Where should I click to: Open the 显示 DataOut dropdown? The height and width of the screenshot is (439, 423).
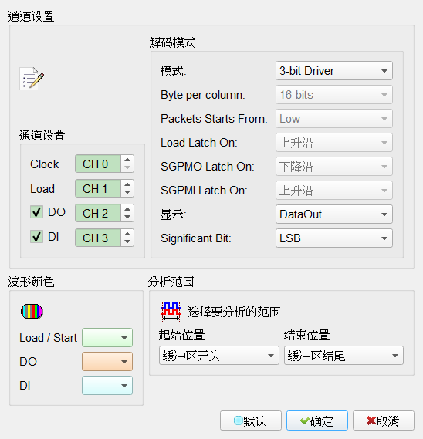(334, 214)
